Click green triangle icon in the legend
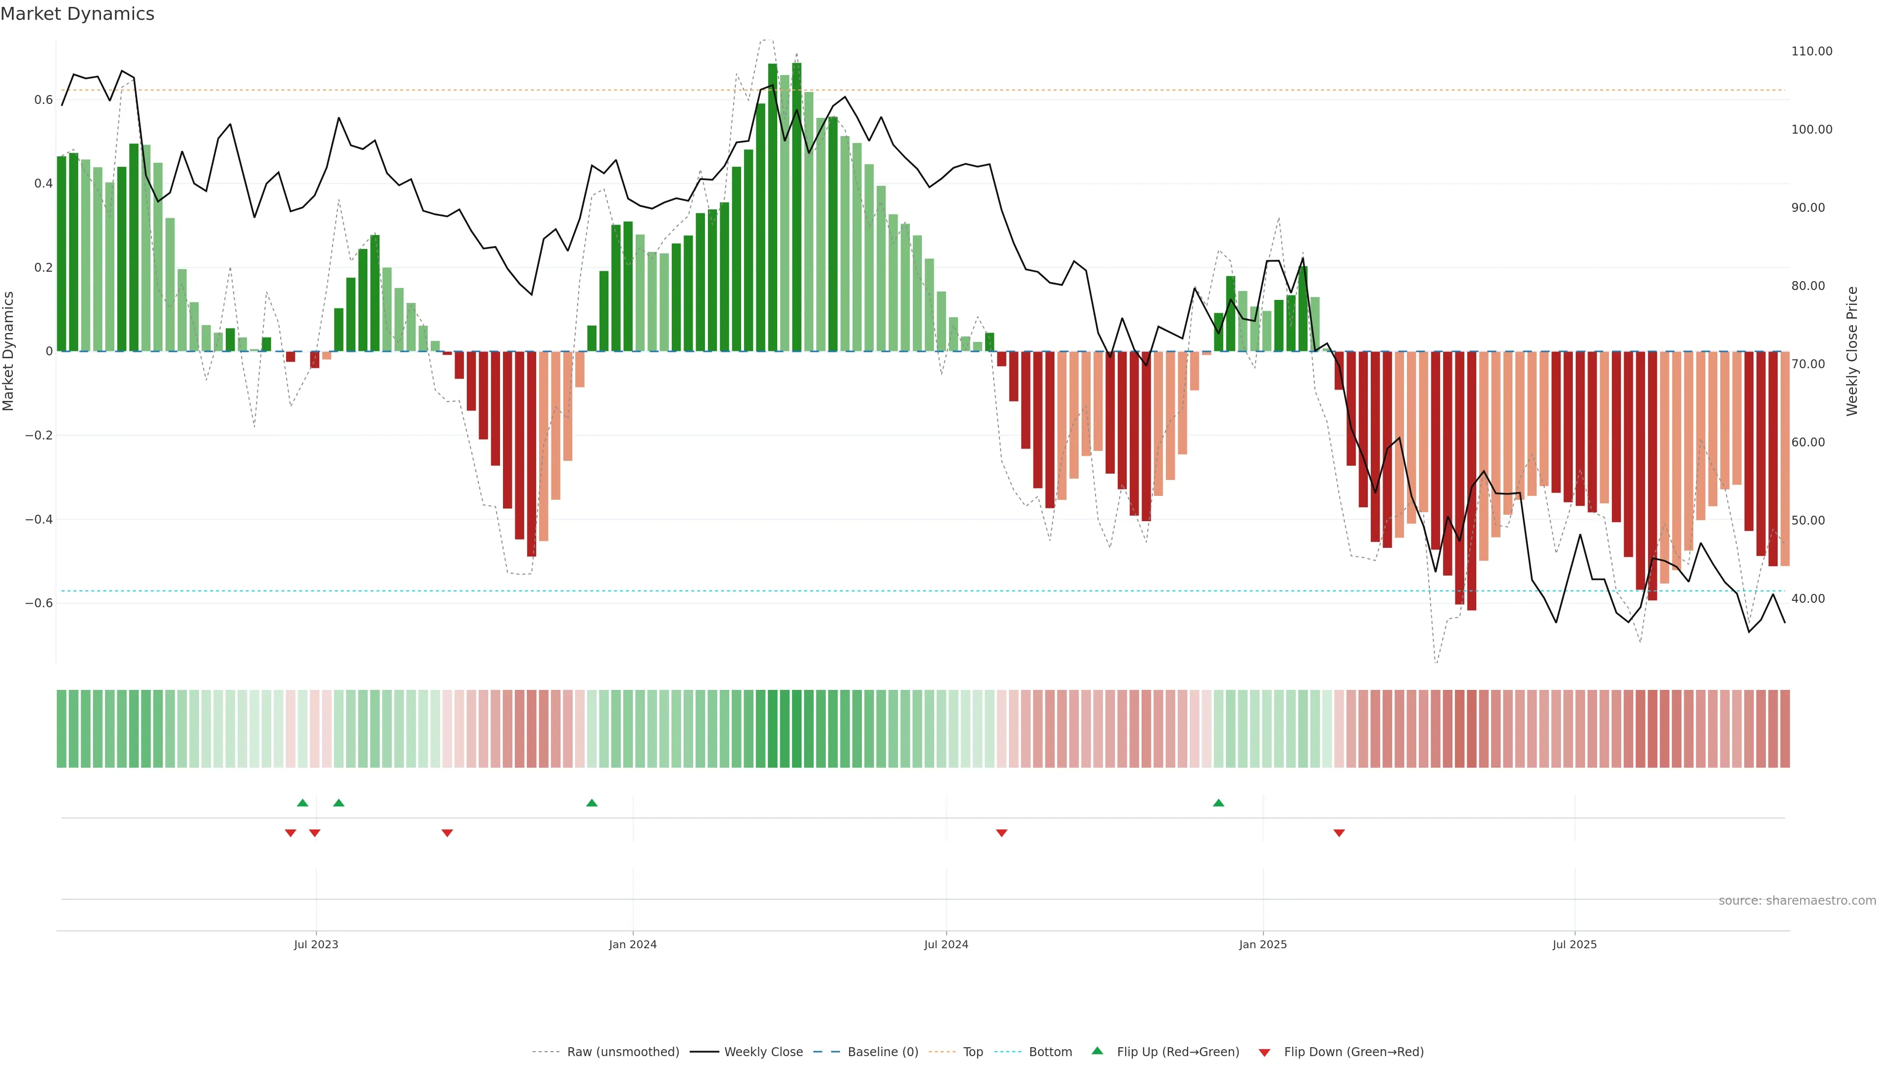This screenshot has height=1069, width=1901. [x=1098, y=1051]
